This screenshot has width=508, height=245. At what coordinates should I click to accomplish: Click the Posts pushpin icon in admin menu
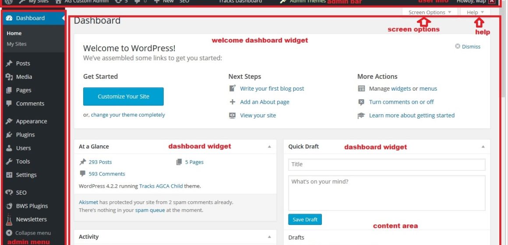point(9,63)
